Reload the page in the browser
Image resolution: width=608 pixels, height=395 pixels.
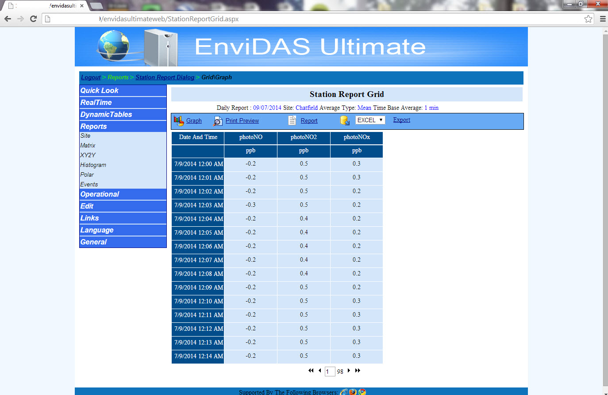33,19
